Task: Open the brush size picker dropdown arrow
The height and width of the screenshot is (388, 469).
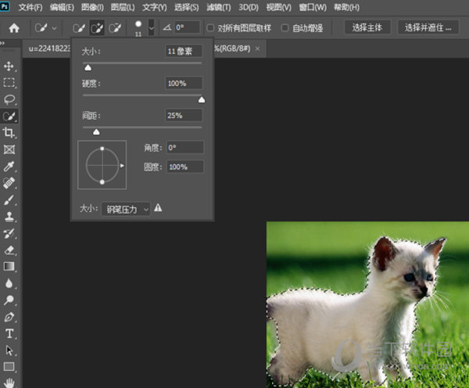Action: (x=151, y=28)
